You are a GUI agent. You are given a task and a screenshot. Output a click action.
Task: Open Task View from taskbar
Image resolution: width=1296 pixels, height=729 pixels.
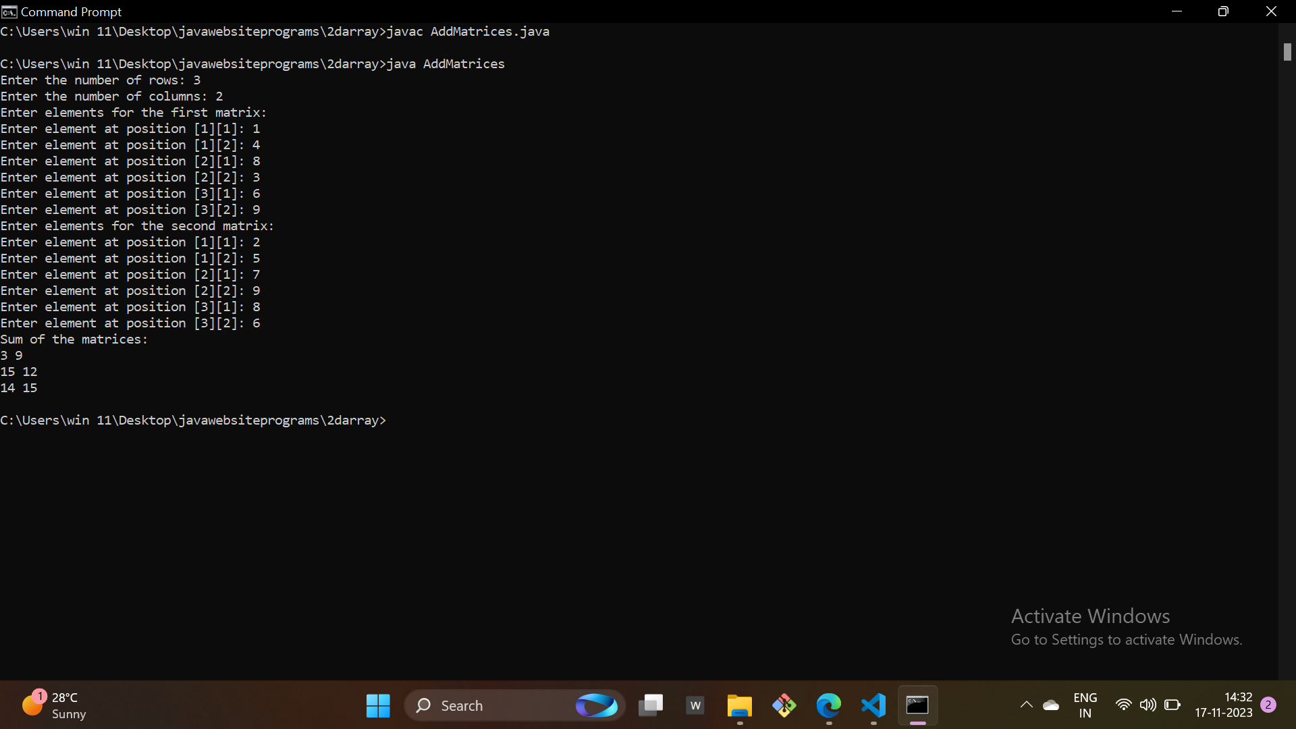651,705
